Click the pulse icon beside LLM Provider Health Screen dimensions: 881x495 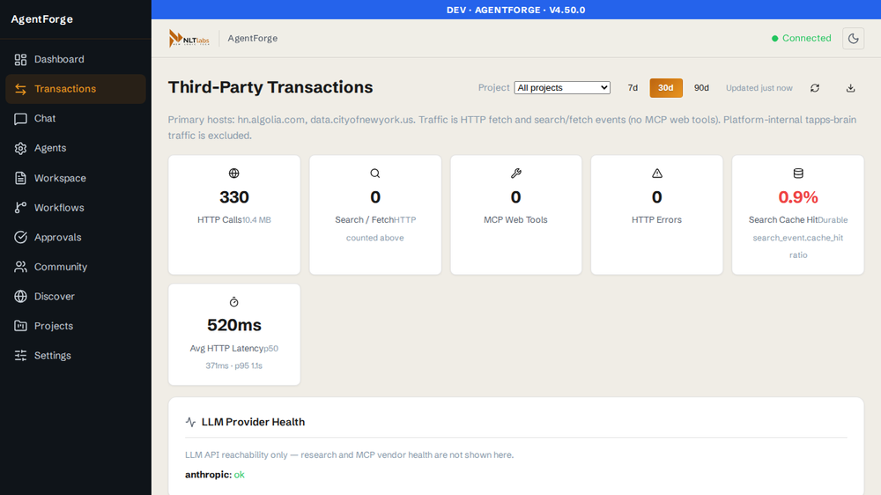tap(190, 422)
